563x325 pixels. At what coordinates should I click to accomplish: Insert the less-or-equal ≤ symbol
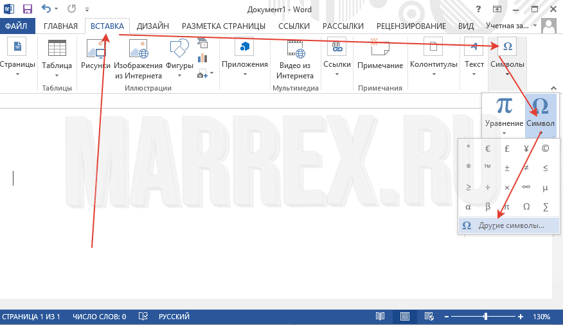tap(546, 168)
